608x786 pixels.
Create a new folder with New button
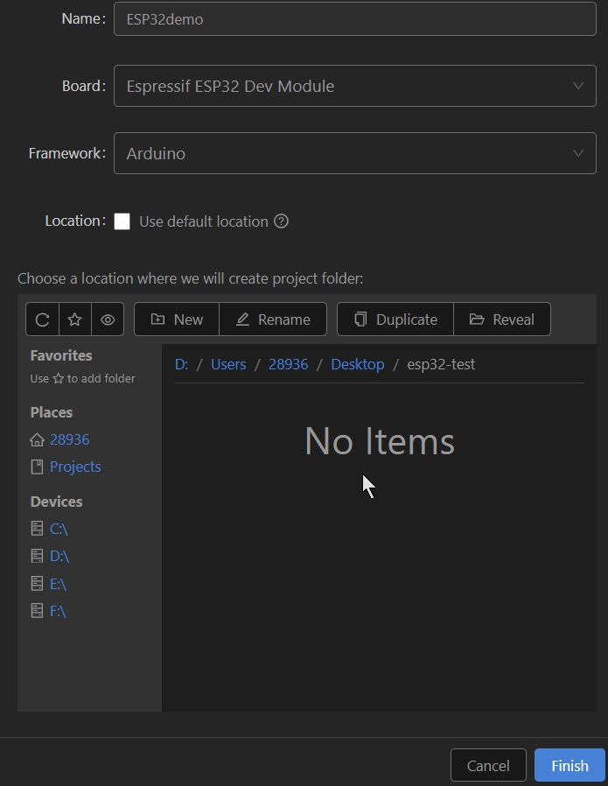click(x=177, y=319)
